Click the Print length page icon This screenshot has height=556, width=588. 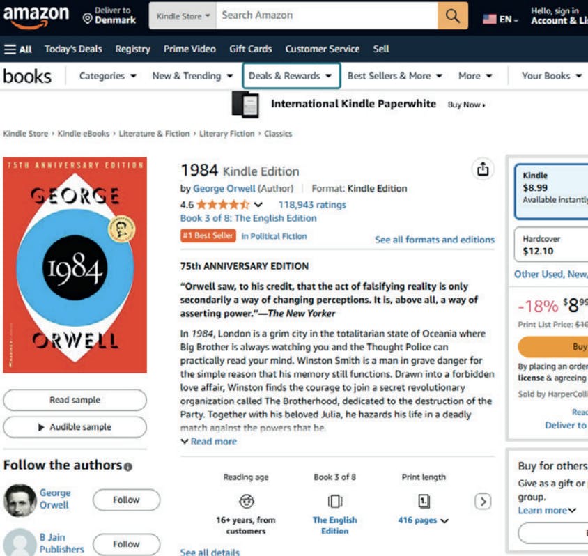click(x=424, y=501)
